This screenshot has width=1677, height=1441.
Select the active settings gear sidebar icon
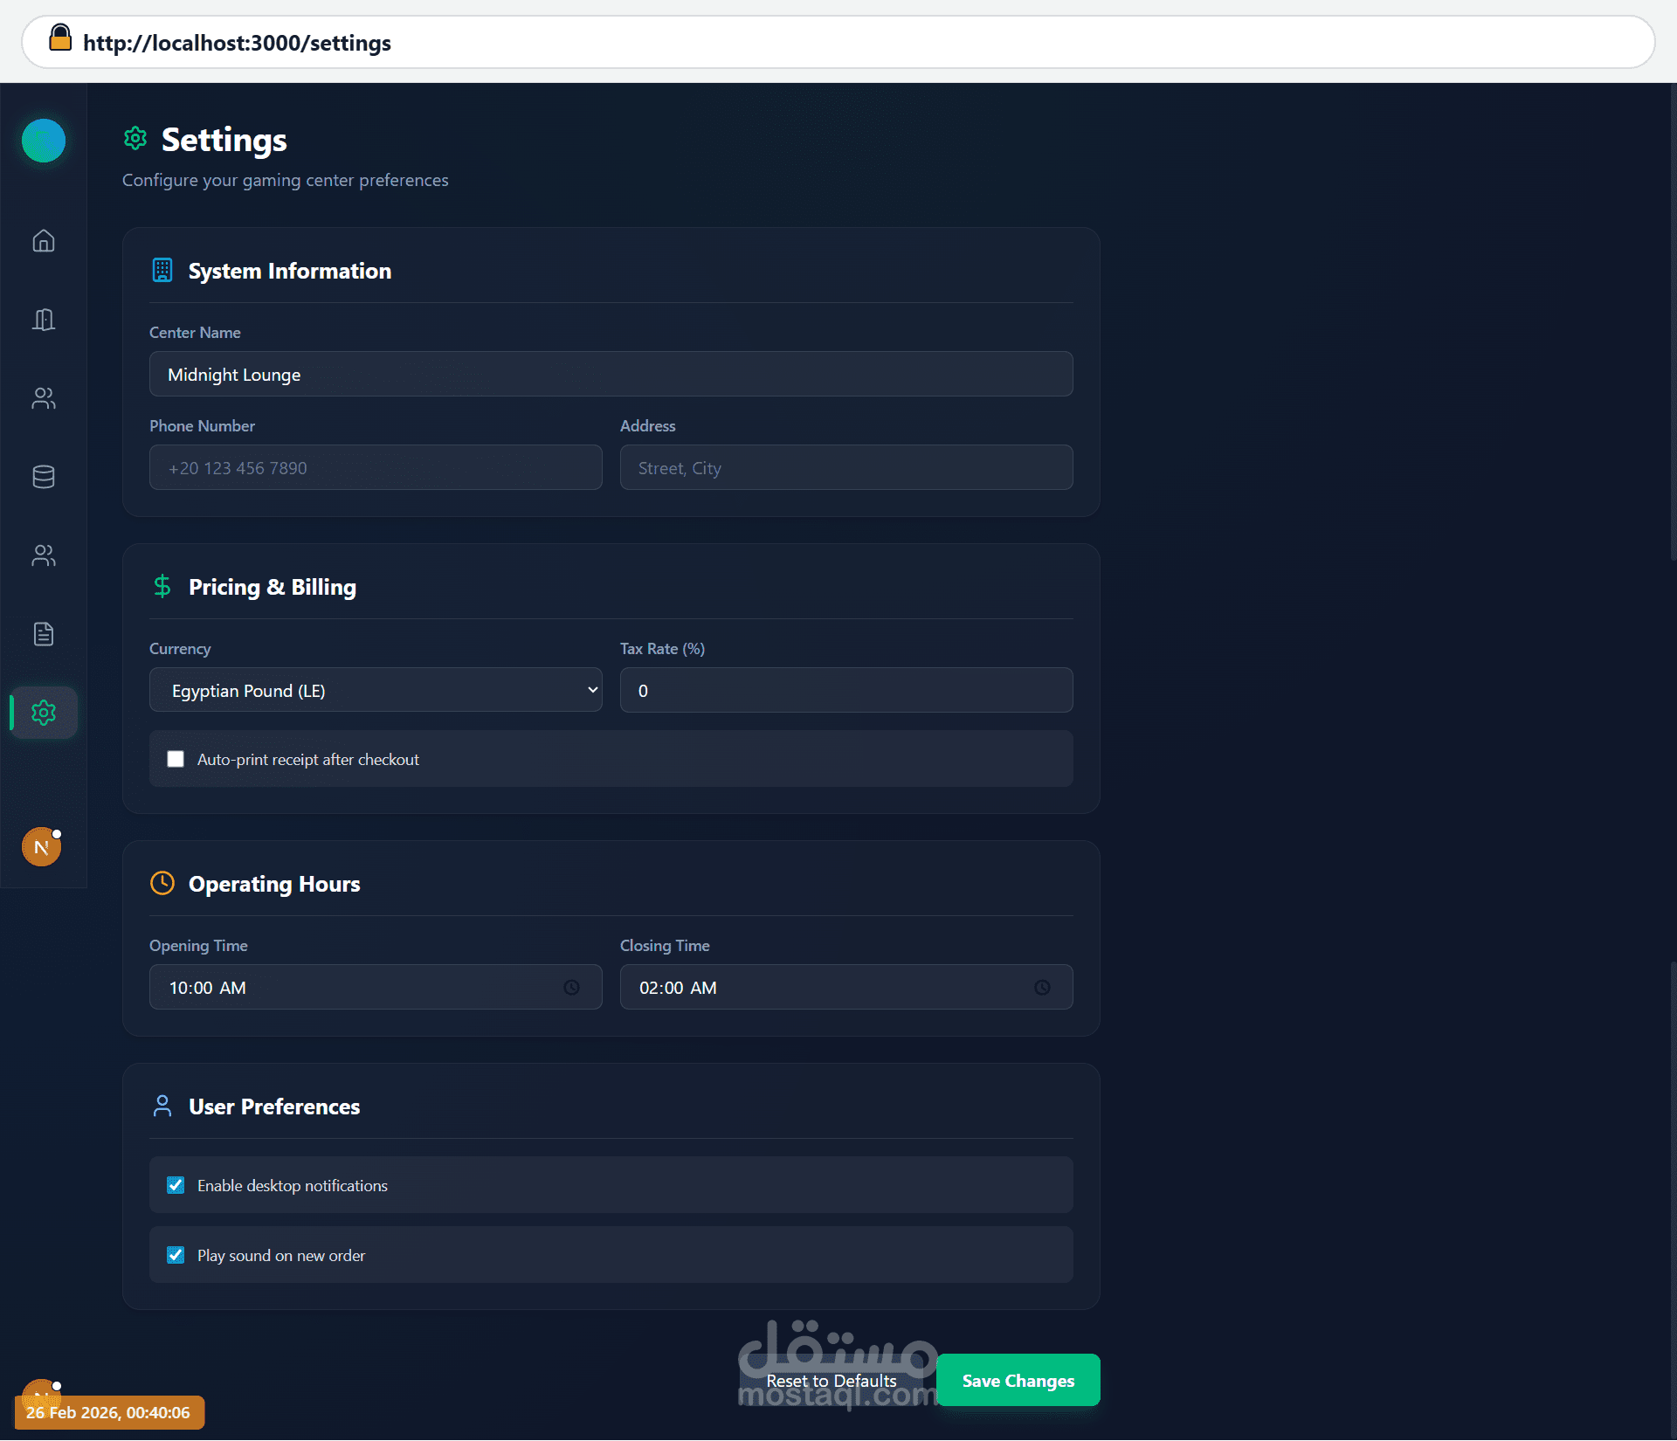44,713
